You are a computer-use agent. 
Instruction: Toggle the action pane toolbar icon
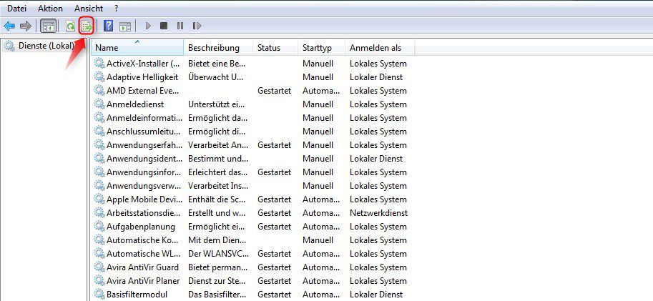coord(125,26)
